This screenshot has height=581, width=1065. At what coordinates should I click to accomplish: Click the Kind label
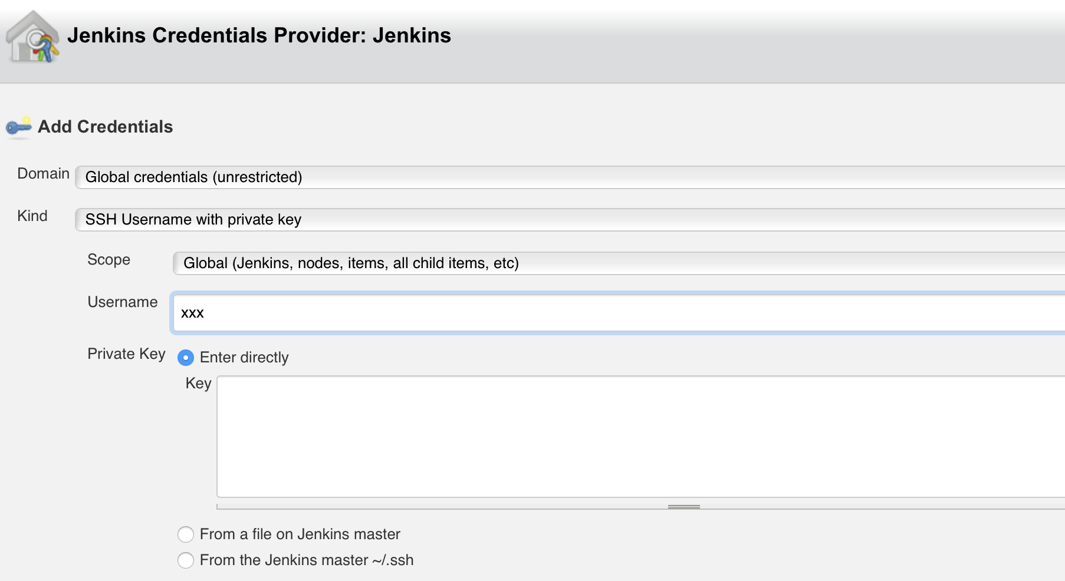[x=32, y=216]
